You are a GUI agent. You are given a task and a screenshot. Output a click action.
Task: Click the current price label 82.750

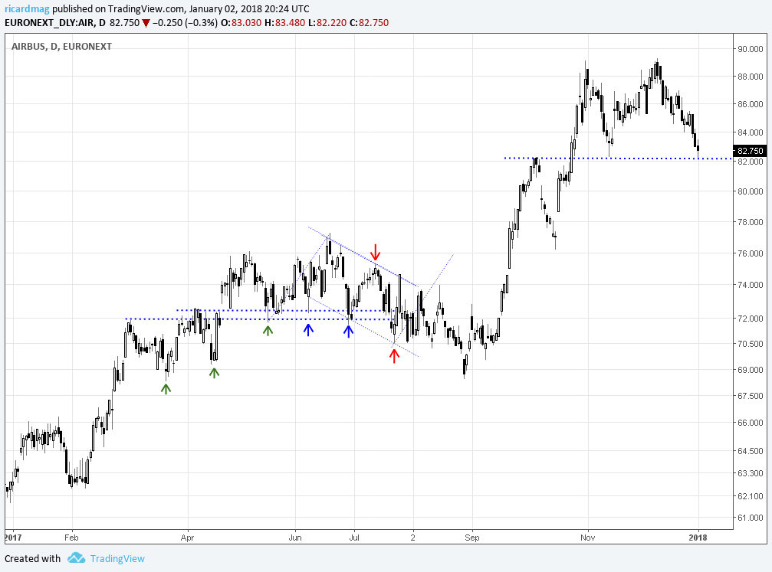point(751,151)
